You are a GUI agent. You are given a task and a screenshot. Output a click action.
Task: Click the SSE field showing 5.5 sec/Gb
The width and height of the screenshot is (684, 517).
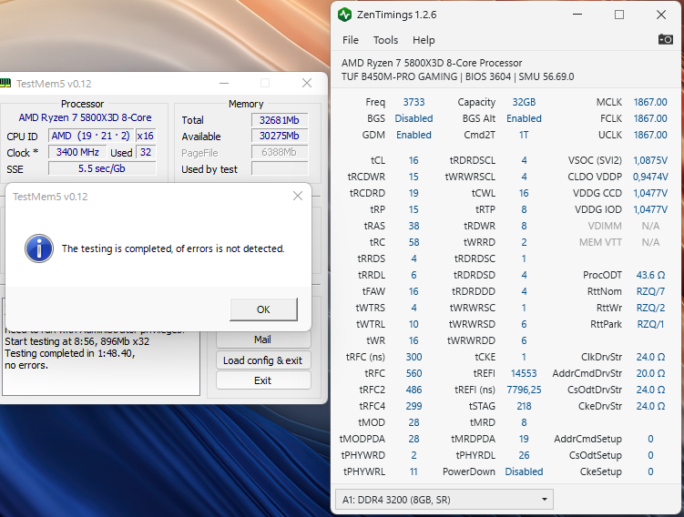click(102, 168)
